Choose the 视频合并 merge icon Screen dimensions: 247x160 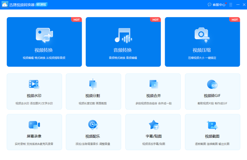coord(154,84)
